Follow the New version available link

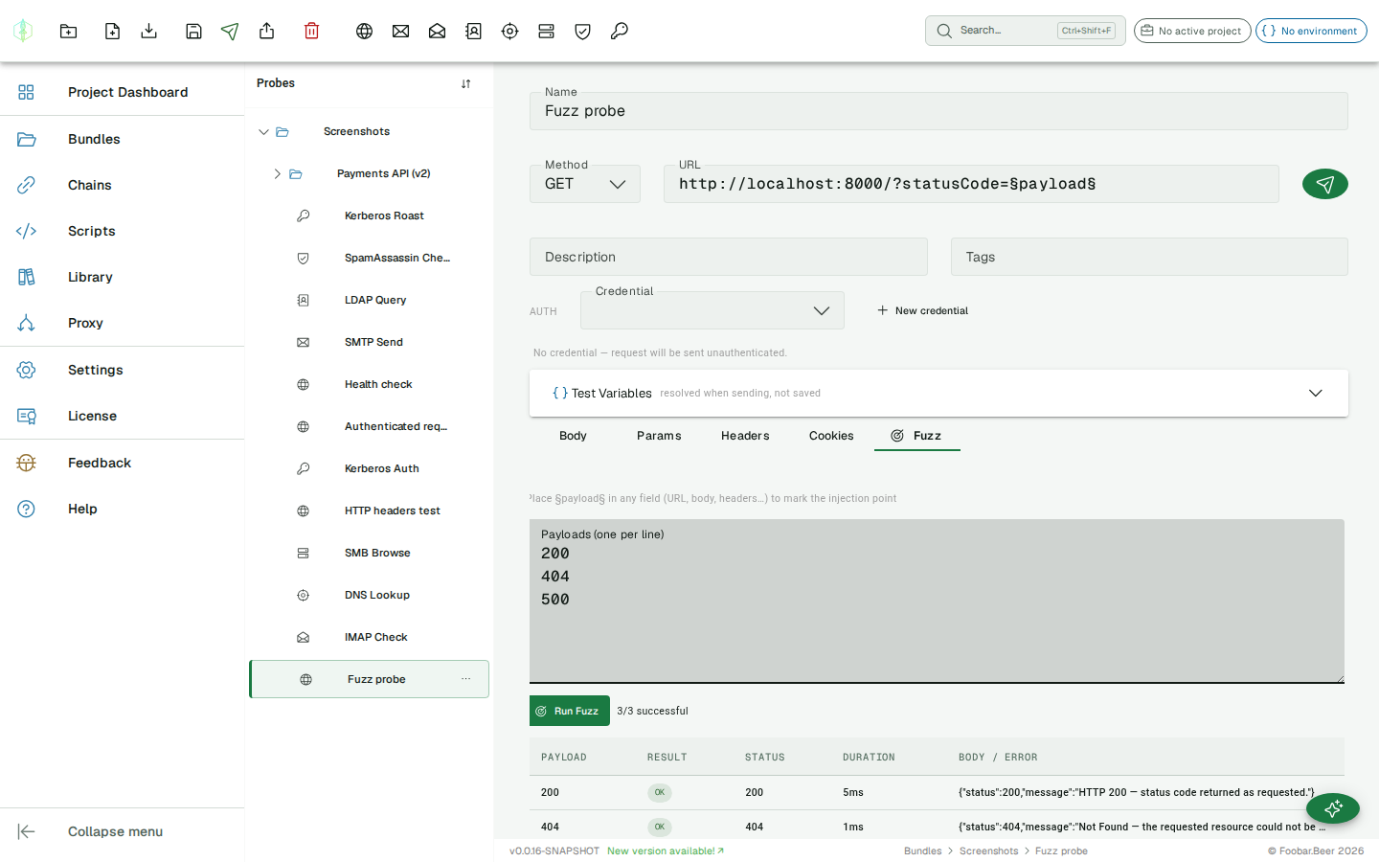coord(666,851)
